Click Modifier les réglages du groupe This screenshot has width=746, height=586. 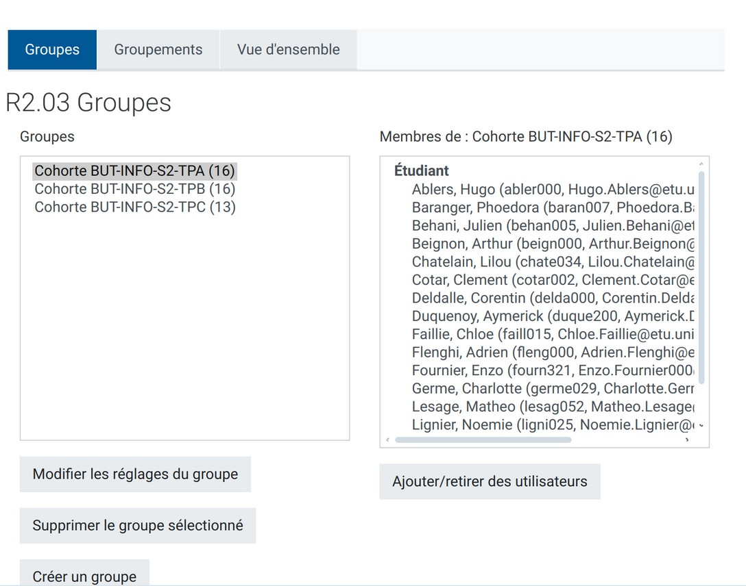pyautogui.click(x=135, y=474)
